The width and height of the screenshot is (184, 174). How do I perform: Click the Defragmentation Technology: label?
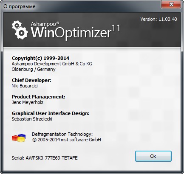pyautogui.click(x=62, y=134)
